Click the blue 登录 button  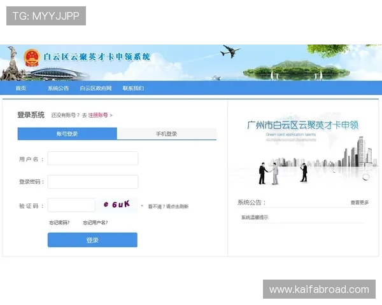pyautogui.click(x=92, y=240)
